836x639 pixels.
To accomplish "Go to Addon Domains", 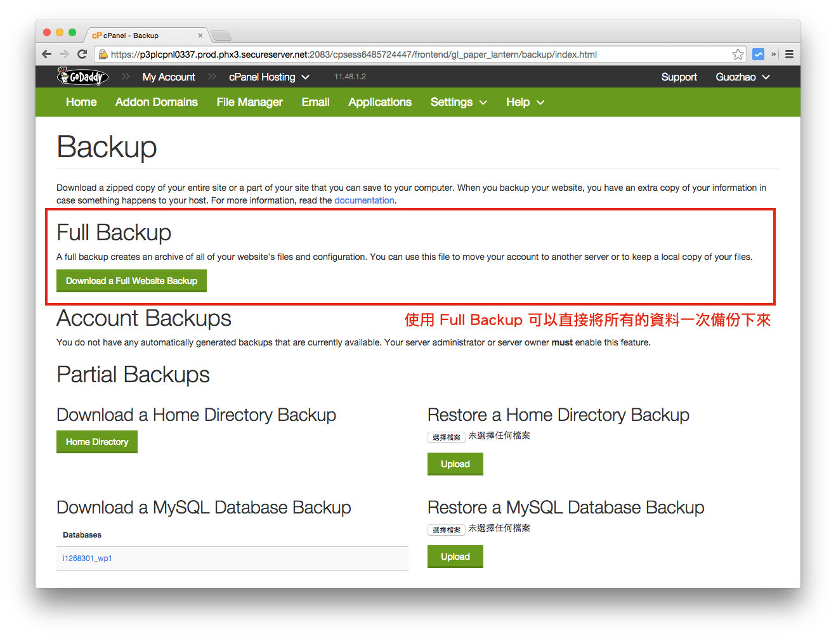I will point(156,102).
